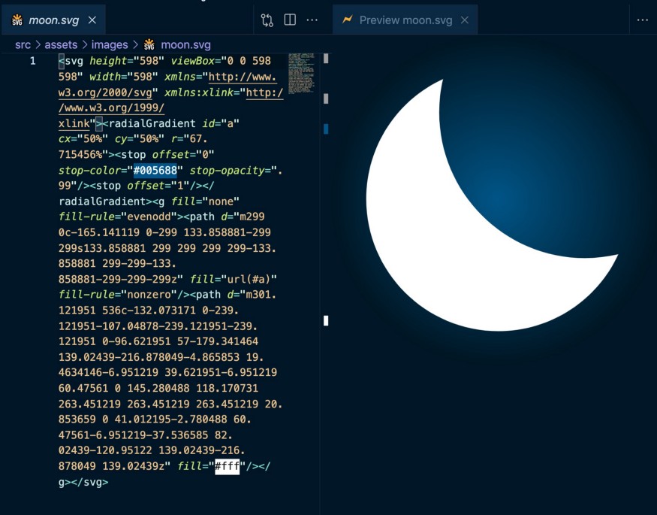Select the moon.svg editor tab
Viewport: 657px width, 515px height.
[53, 20]
